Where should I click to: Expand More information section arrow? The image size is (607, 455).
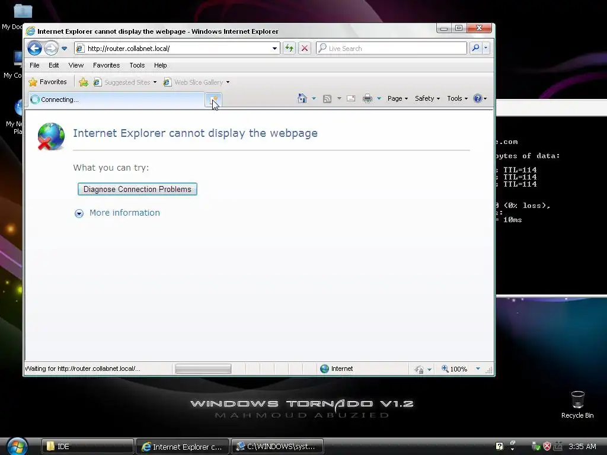[79, 213]
